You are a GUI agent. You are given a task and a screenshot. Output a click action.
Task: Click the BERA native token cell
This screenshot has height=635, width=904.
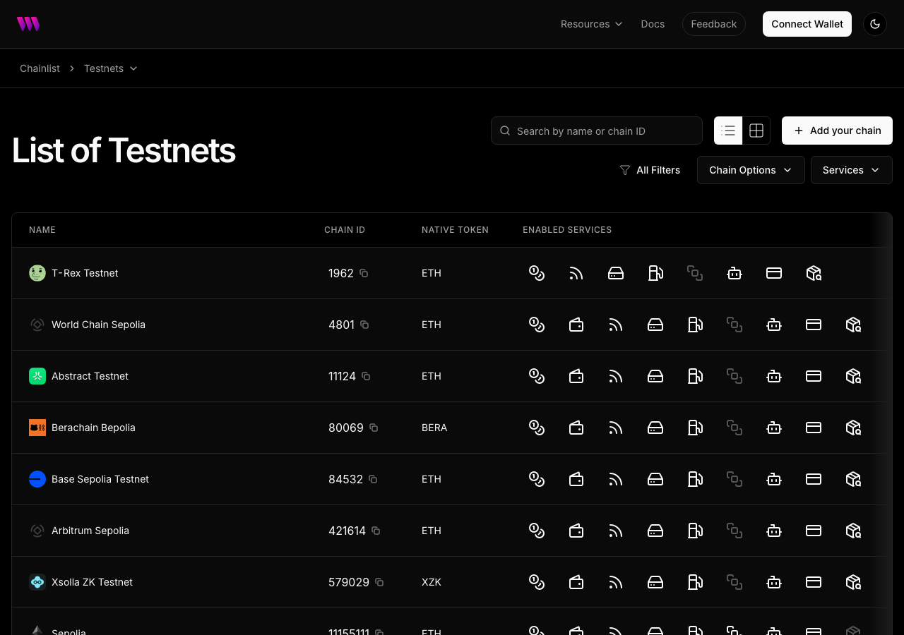point(434,428)
